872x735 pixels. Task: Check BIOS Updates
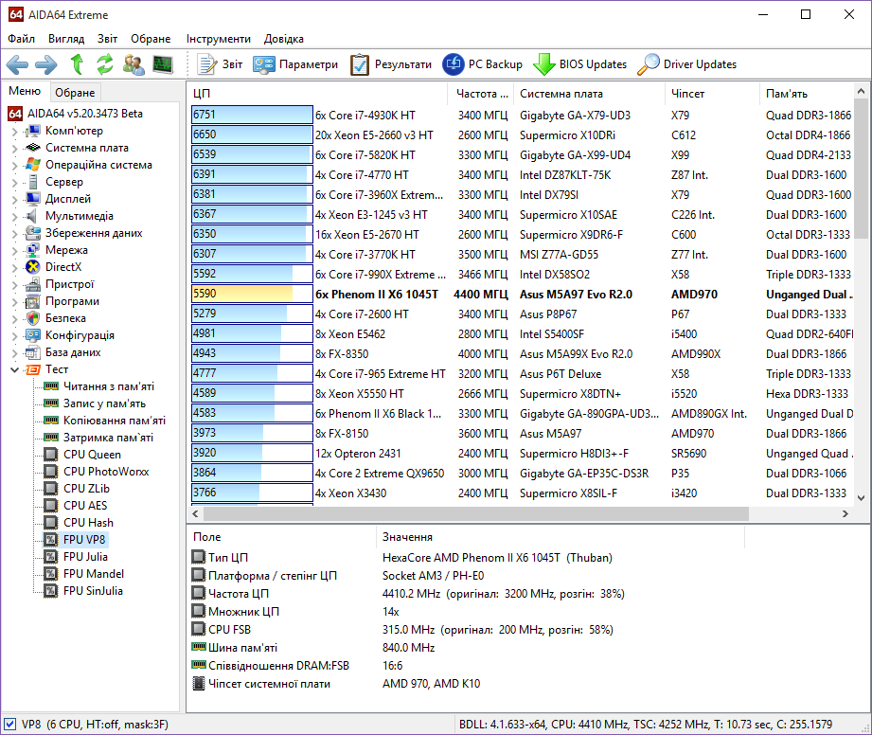coord(580,64)
